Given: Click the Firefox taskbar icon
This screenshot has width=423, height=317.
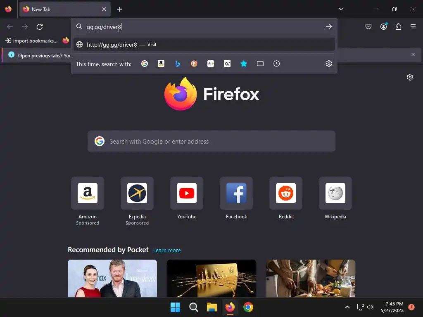Looking at the screenshot, I should pyautogui.click(x=230, y=307).
